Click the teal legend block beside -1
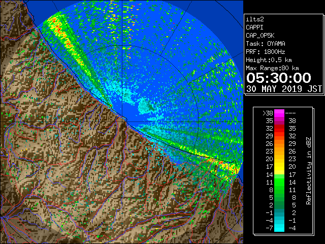Screen dimensions: 325x244 279,212
